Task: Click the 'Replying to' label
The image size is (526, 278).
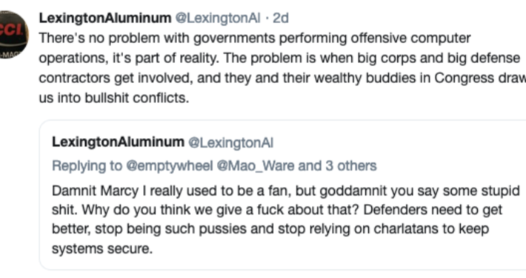Action: [x=87, y=166]
